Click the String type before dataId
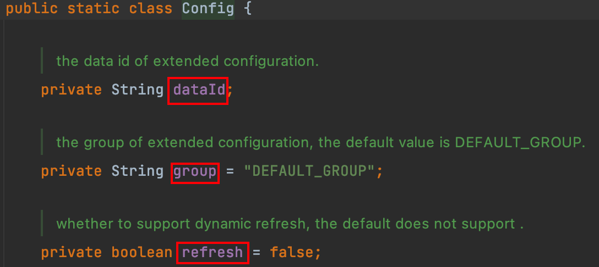Viewport: 599px width, 267px height. coord(137,90)
